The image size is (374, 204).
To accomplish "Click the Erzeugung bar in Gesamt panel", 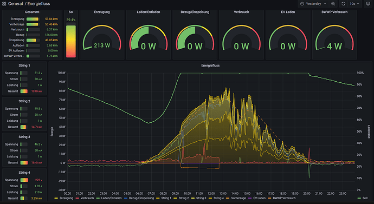I will coord(33,19).
